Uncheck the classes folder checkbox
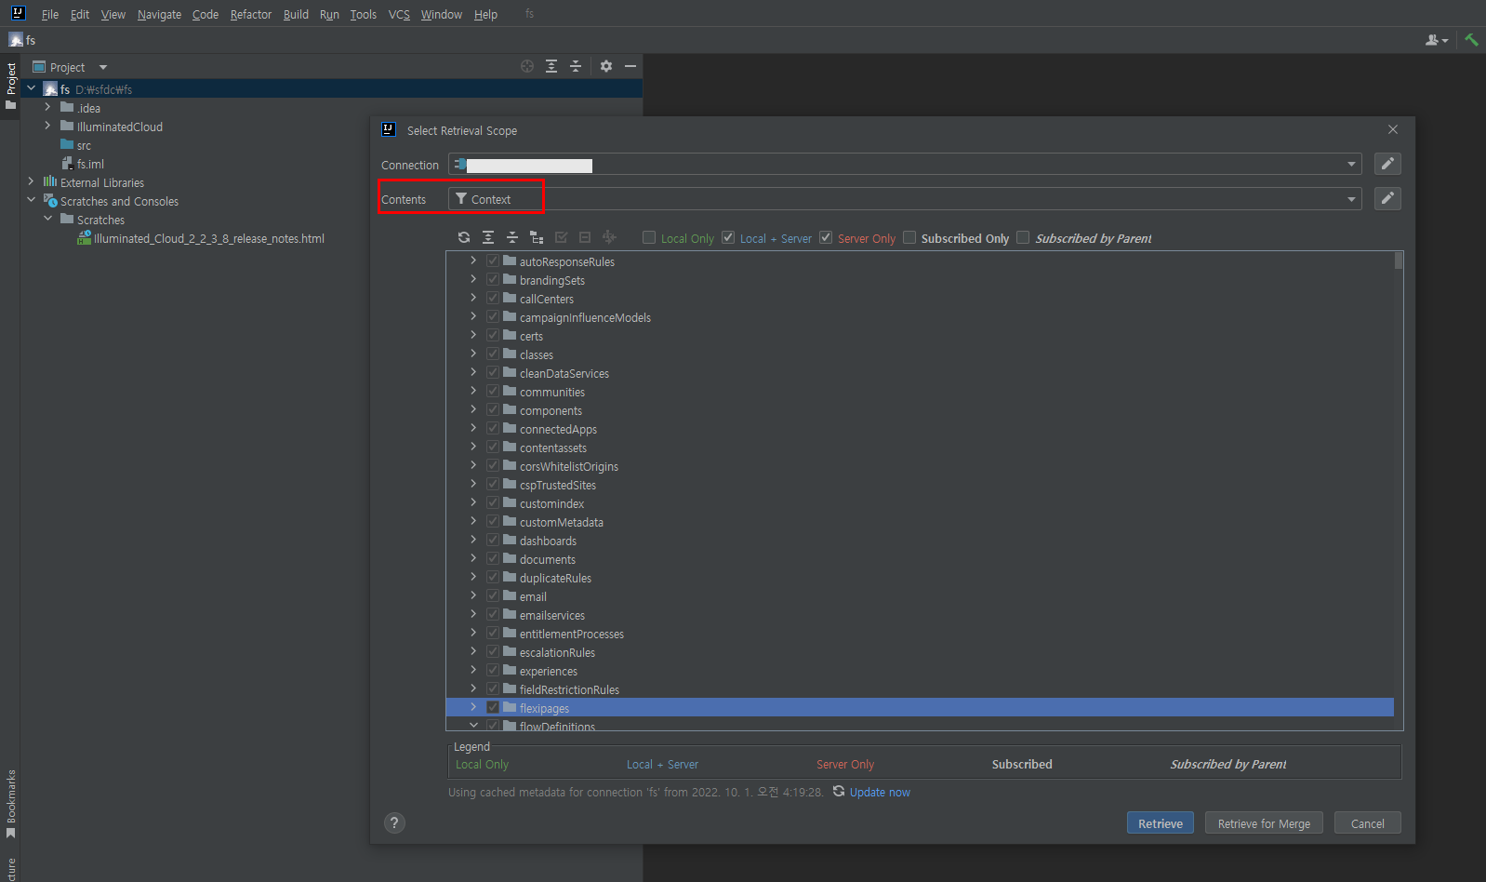Image resolution: width=1486 pixels, height=882 pixels. pyautogui.click(x=493, y=354)
